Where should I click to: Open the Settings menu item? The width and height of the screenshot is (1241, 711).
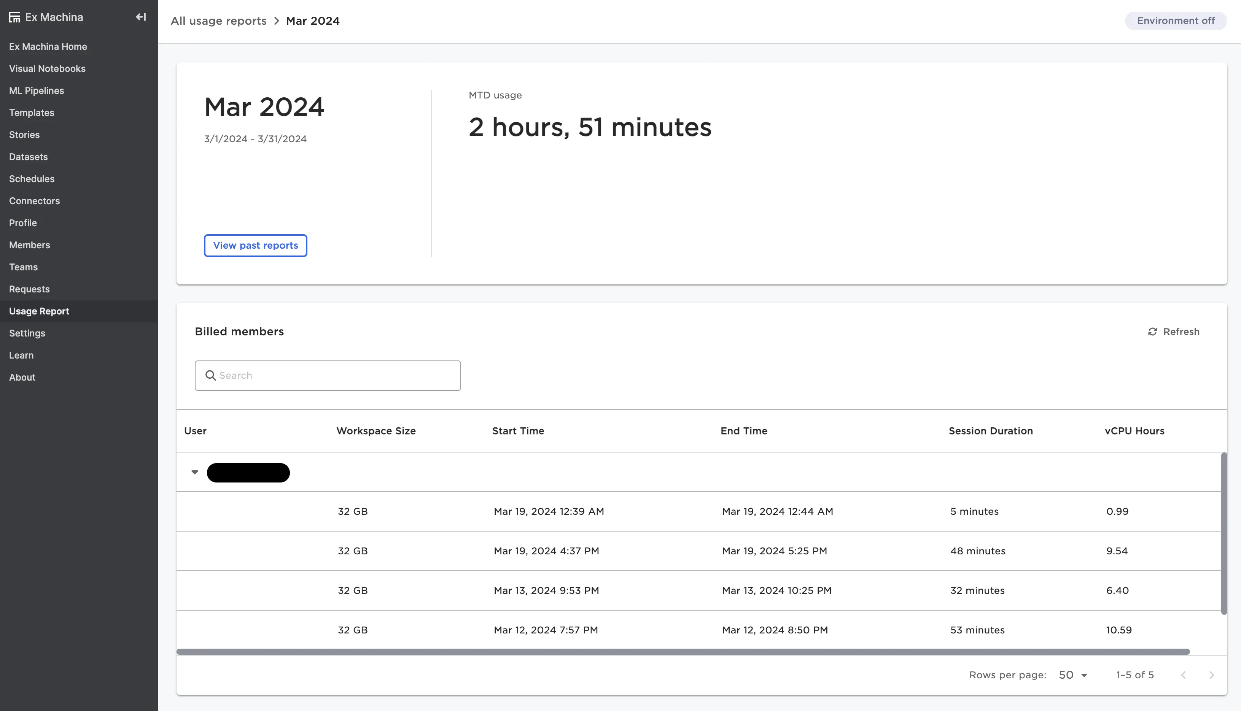coord(27,333)
